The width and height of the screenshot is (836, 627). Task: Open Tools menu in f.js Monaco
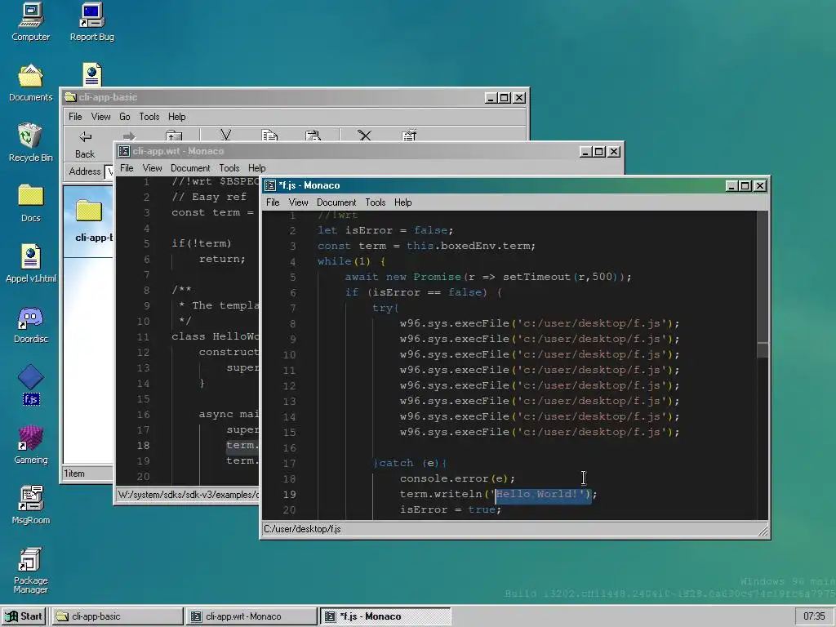click(x=375, y=202)
